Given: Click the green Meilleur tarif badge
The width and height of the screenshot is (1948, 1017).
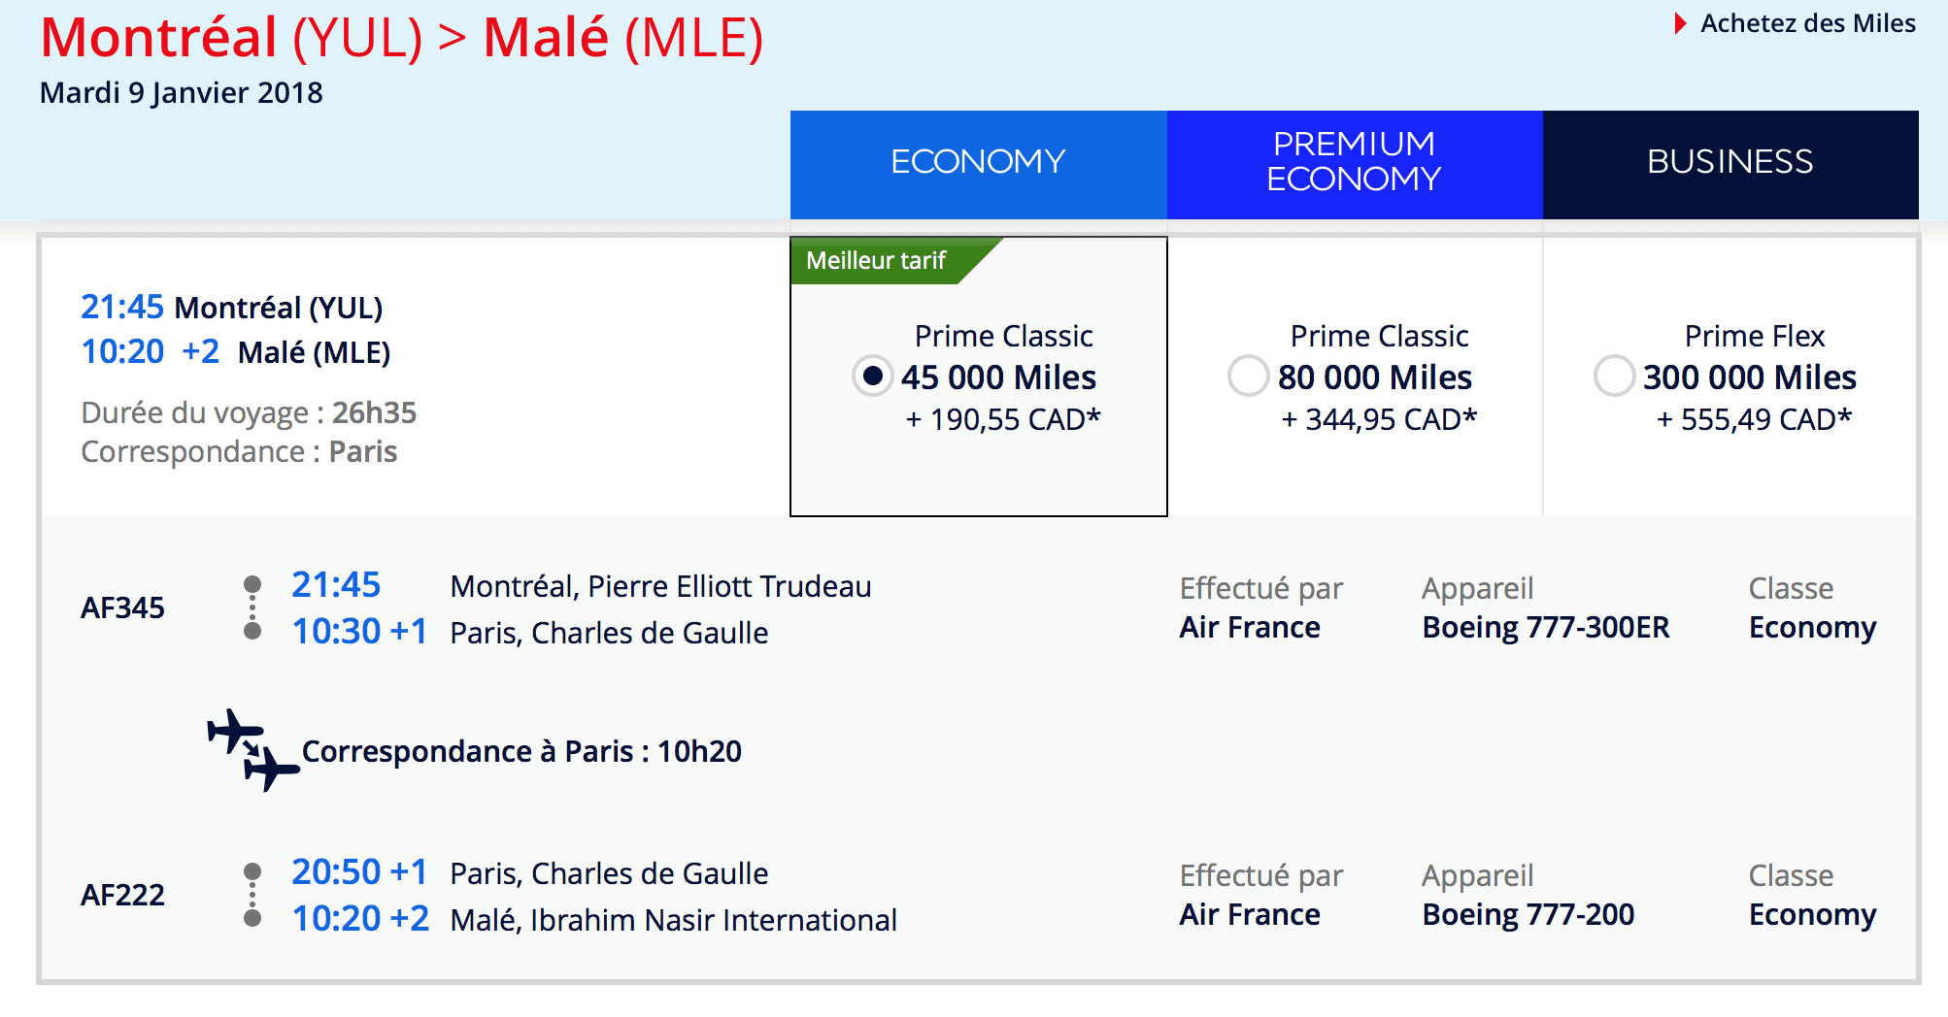Looking at the screenshot, I should tap(879, 260).
